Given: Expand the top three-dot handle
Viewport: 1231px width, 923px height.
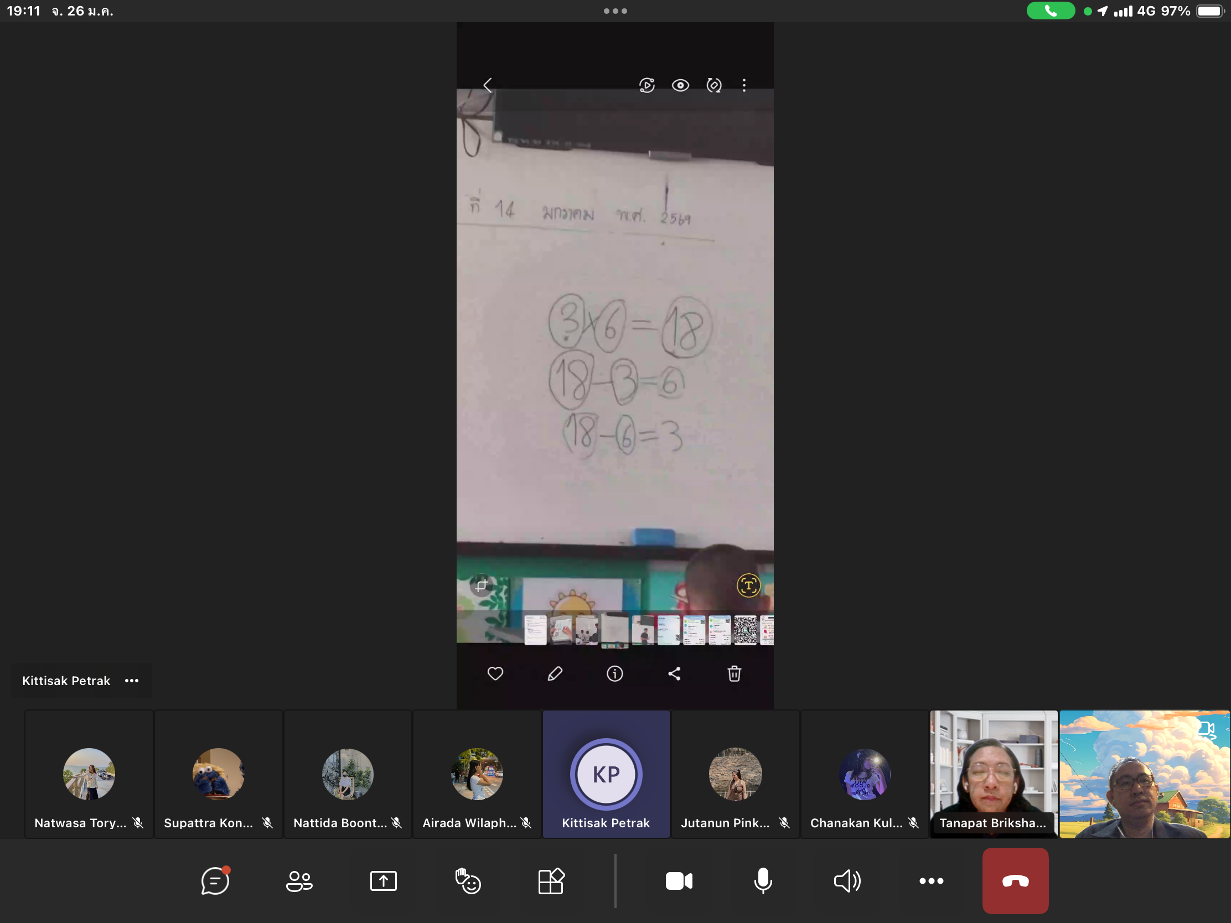Looking at the screenshot, I should pyautogui.click(x=615, y=11).
